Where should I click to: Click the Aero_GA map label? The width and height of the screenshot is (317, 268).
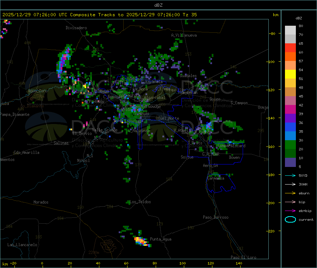[211, 166]
